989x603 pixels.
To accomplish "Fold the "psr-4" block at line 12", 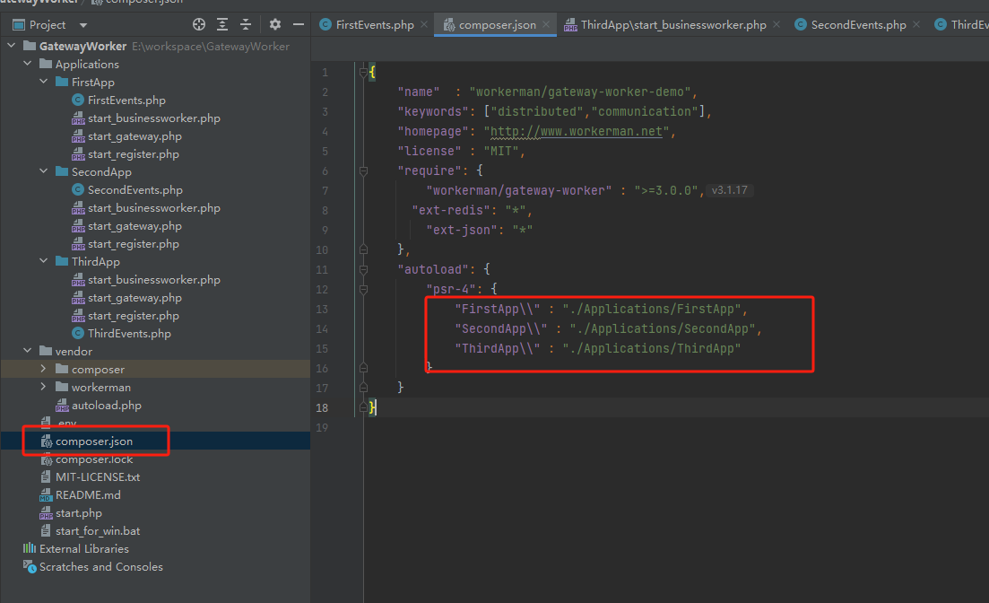I will click(363, 289).
